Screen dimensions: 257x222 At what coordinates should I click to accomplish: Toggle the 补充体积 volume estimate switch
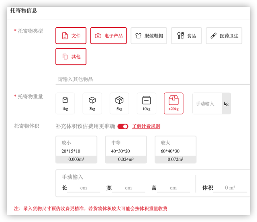coord(123,126)
